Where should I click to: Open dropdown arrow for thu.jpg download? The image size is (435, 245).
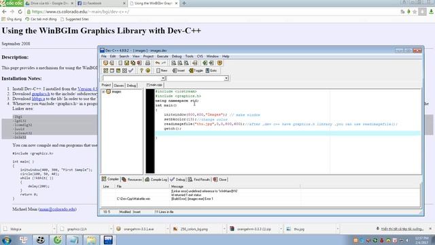coord(337,229)
